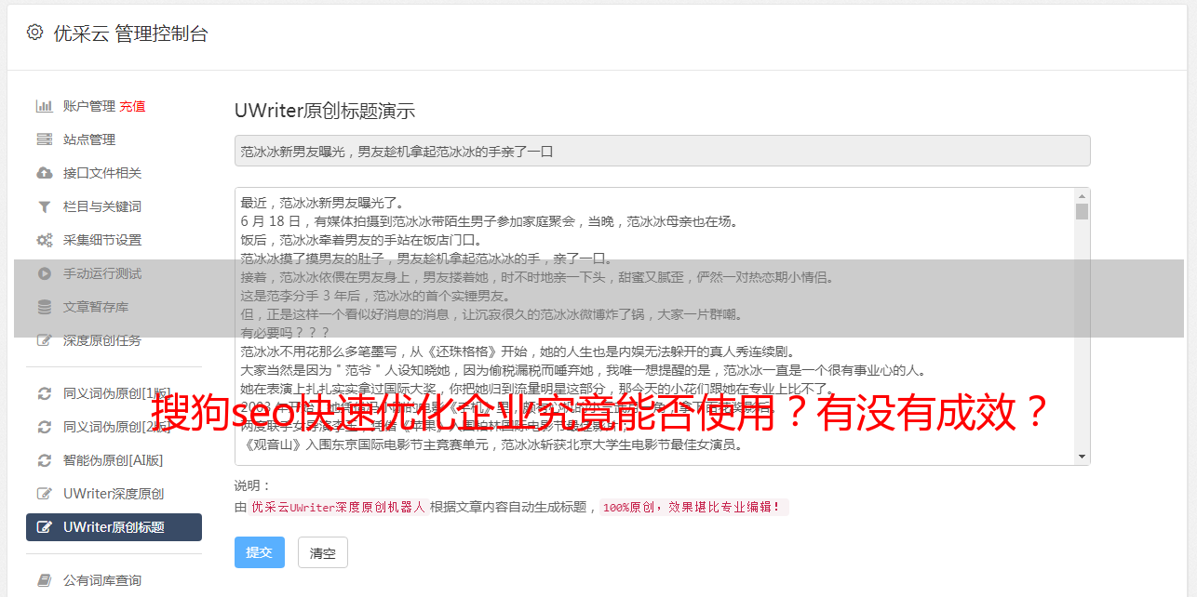Image resolution: width=1197 pixels, height=597 pixels.
Task: Click the blue 提交 button
Action: tap(260, 552)
